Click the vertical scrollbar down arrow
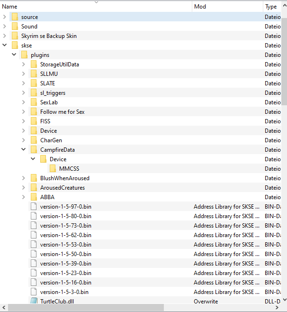This screenshot has width=287, height=312. click(x=284, y=300)
